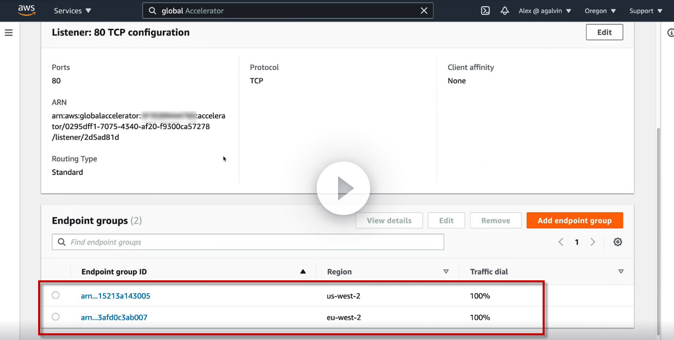Open endpoint group arn...15213a143005 link
The width and height of the screenshot is (674, 340).
115,296
